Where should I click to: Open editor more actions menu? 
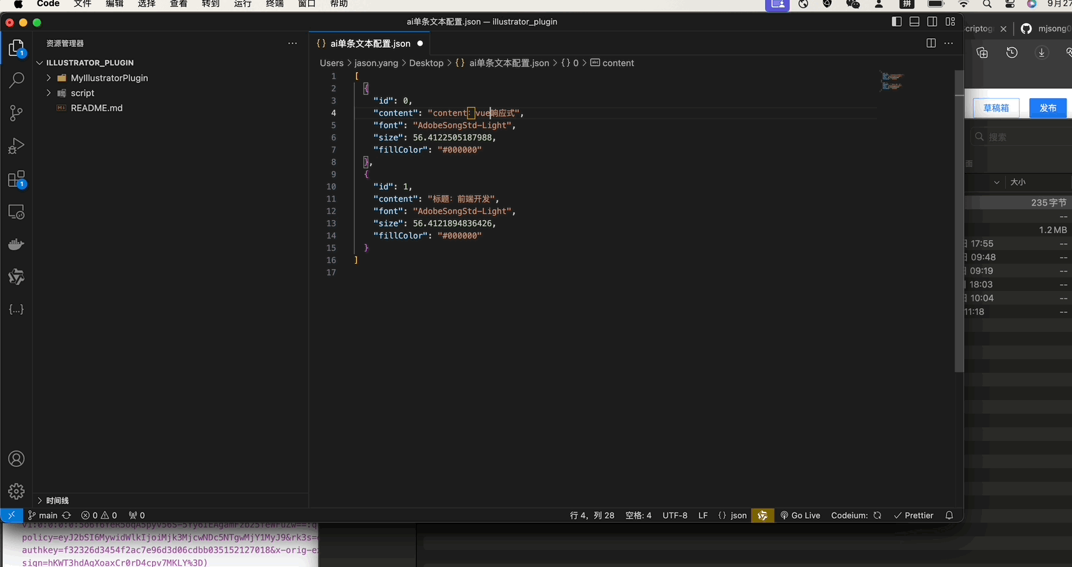point(949,43)
